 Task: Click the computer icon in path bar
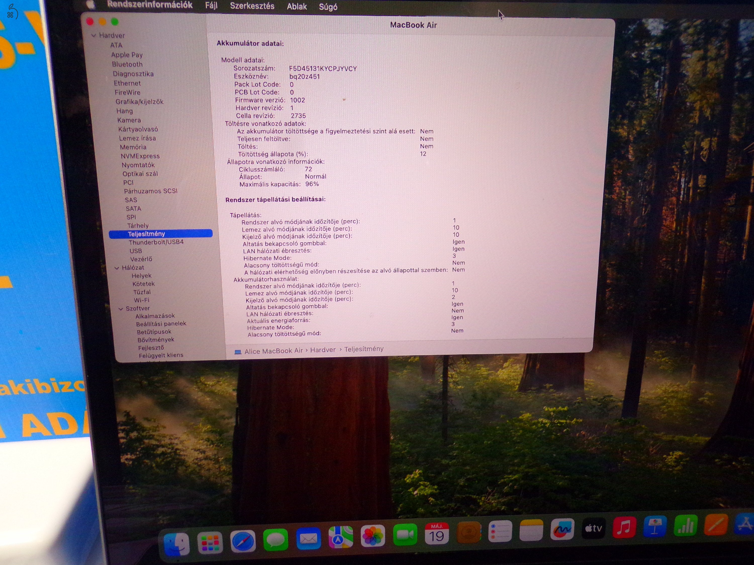[238, 352]
